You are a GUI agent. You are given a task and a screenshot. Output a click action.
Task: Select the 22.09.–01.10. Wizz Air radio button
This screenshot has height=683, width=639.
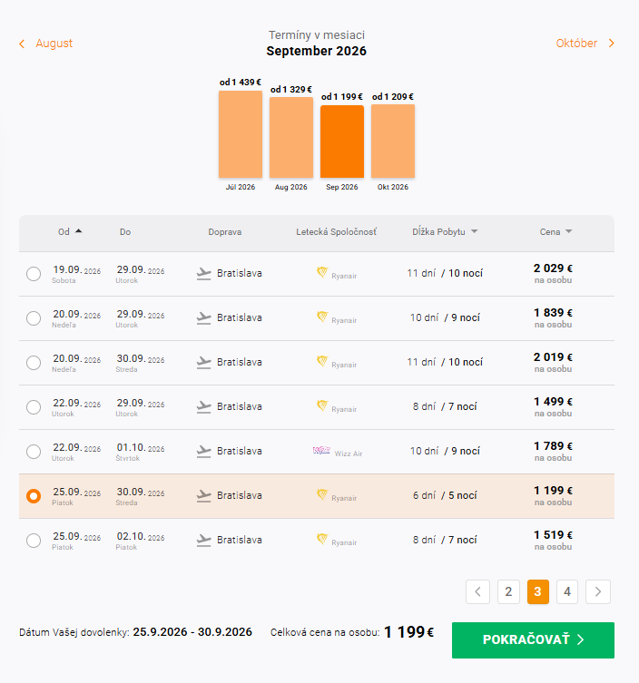coord(34,452)
